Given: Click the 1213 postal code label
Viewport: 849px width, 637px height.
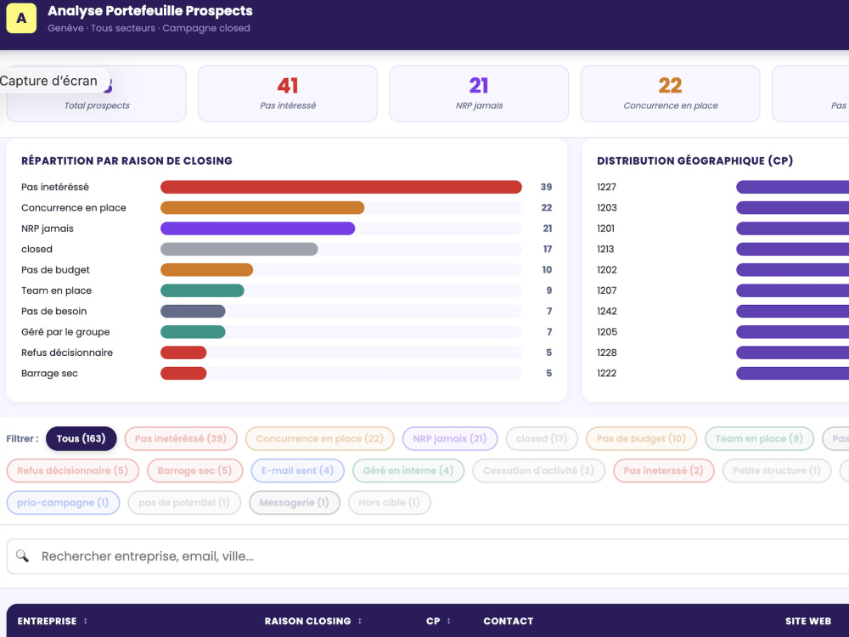Looking at the screenshot, I should point(605,249).
